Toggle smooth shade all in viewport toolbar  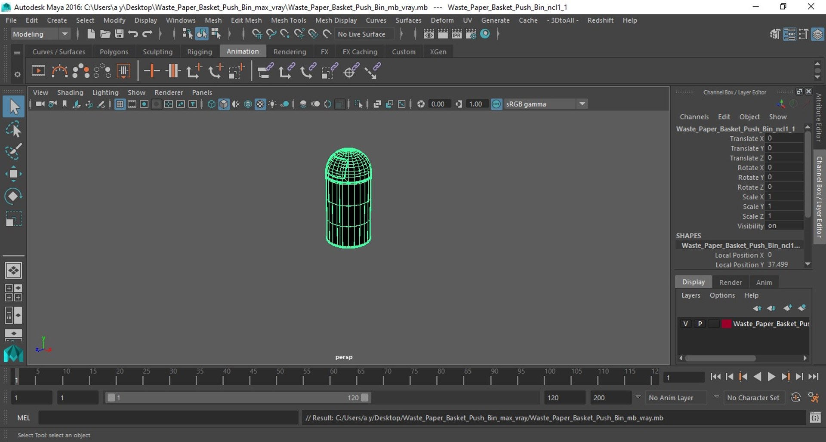click(224, 104)
